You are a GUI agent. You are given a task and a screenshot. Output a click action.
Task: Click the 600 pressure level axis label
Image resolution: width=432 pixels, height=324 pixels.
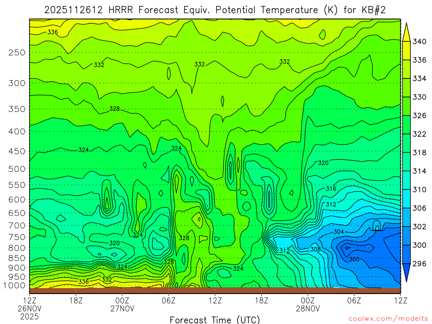(16, 200)
